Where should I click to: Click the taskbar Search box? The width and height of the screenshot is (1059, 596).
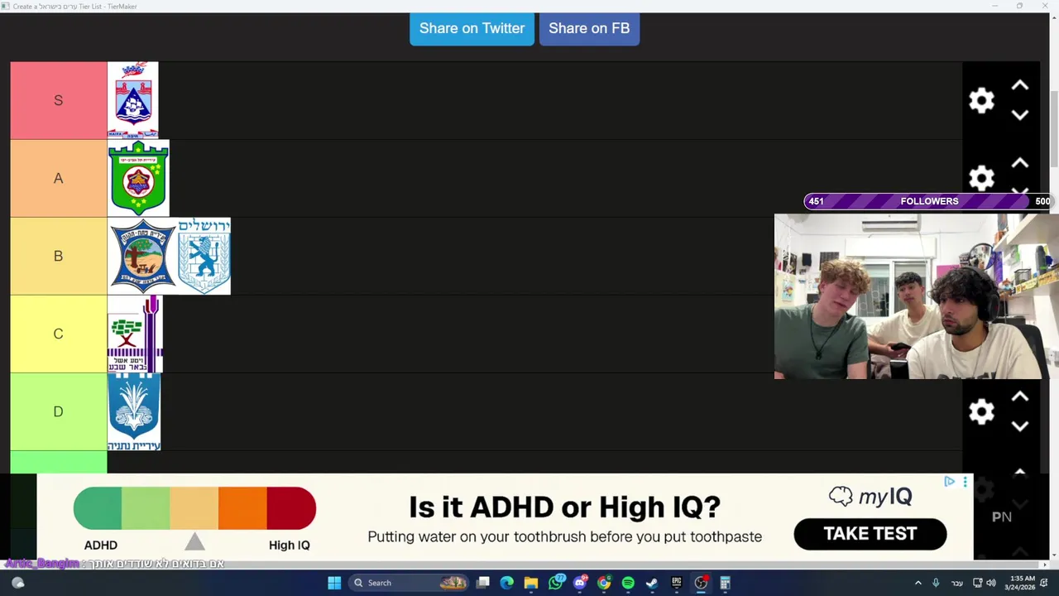408,583
